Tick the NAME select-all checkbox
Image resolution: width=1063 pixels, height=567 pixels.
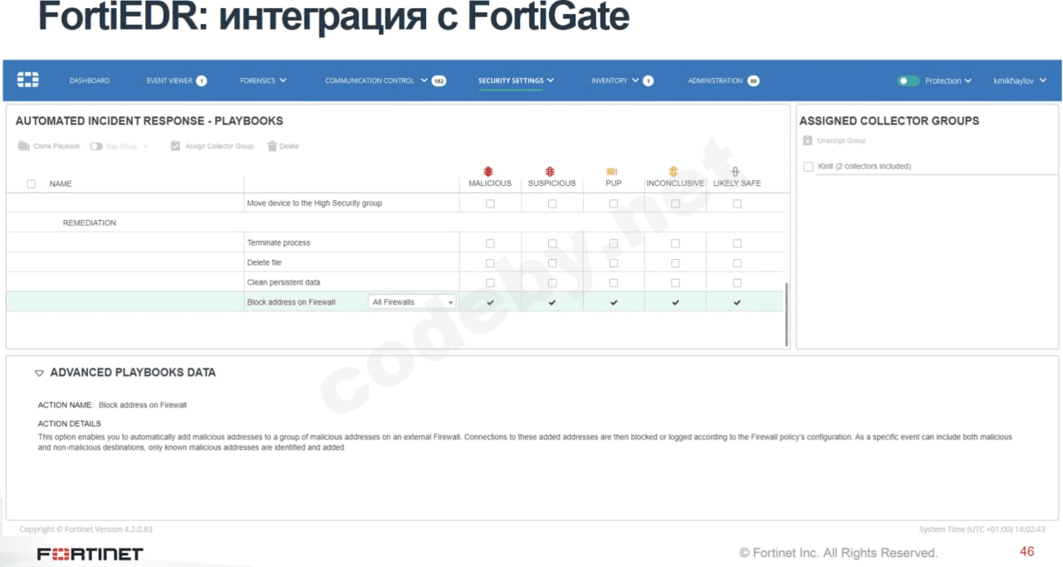click(32, 184)
